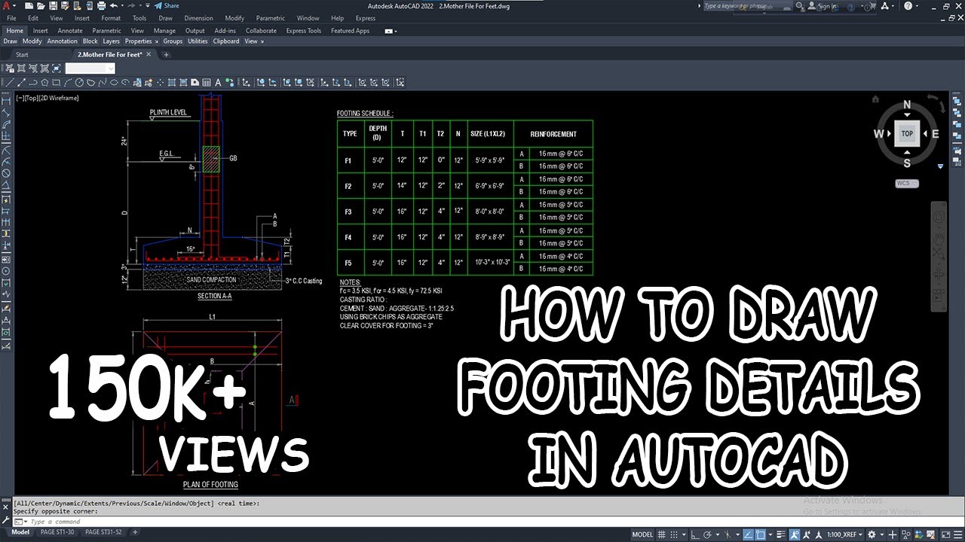Screen dimensions: 965x542
Task: Open the AutoCAD application menu logo
Action: pos(6,6)
